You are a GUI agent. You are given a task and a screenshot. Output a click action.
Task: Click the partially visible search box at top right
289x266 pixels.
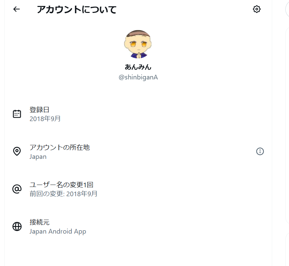tap(287, 9)
